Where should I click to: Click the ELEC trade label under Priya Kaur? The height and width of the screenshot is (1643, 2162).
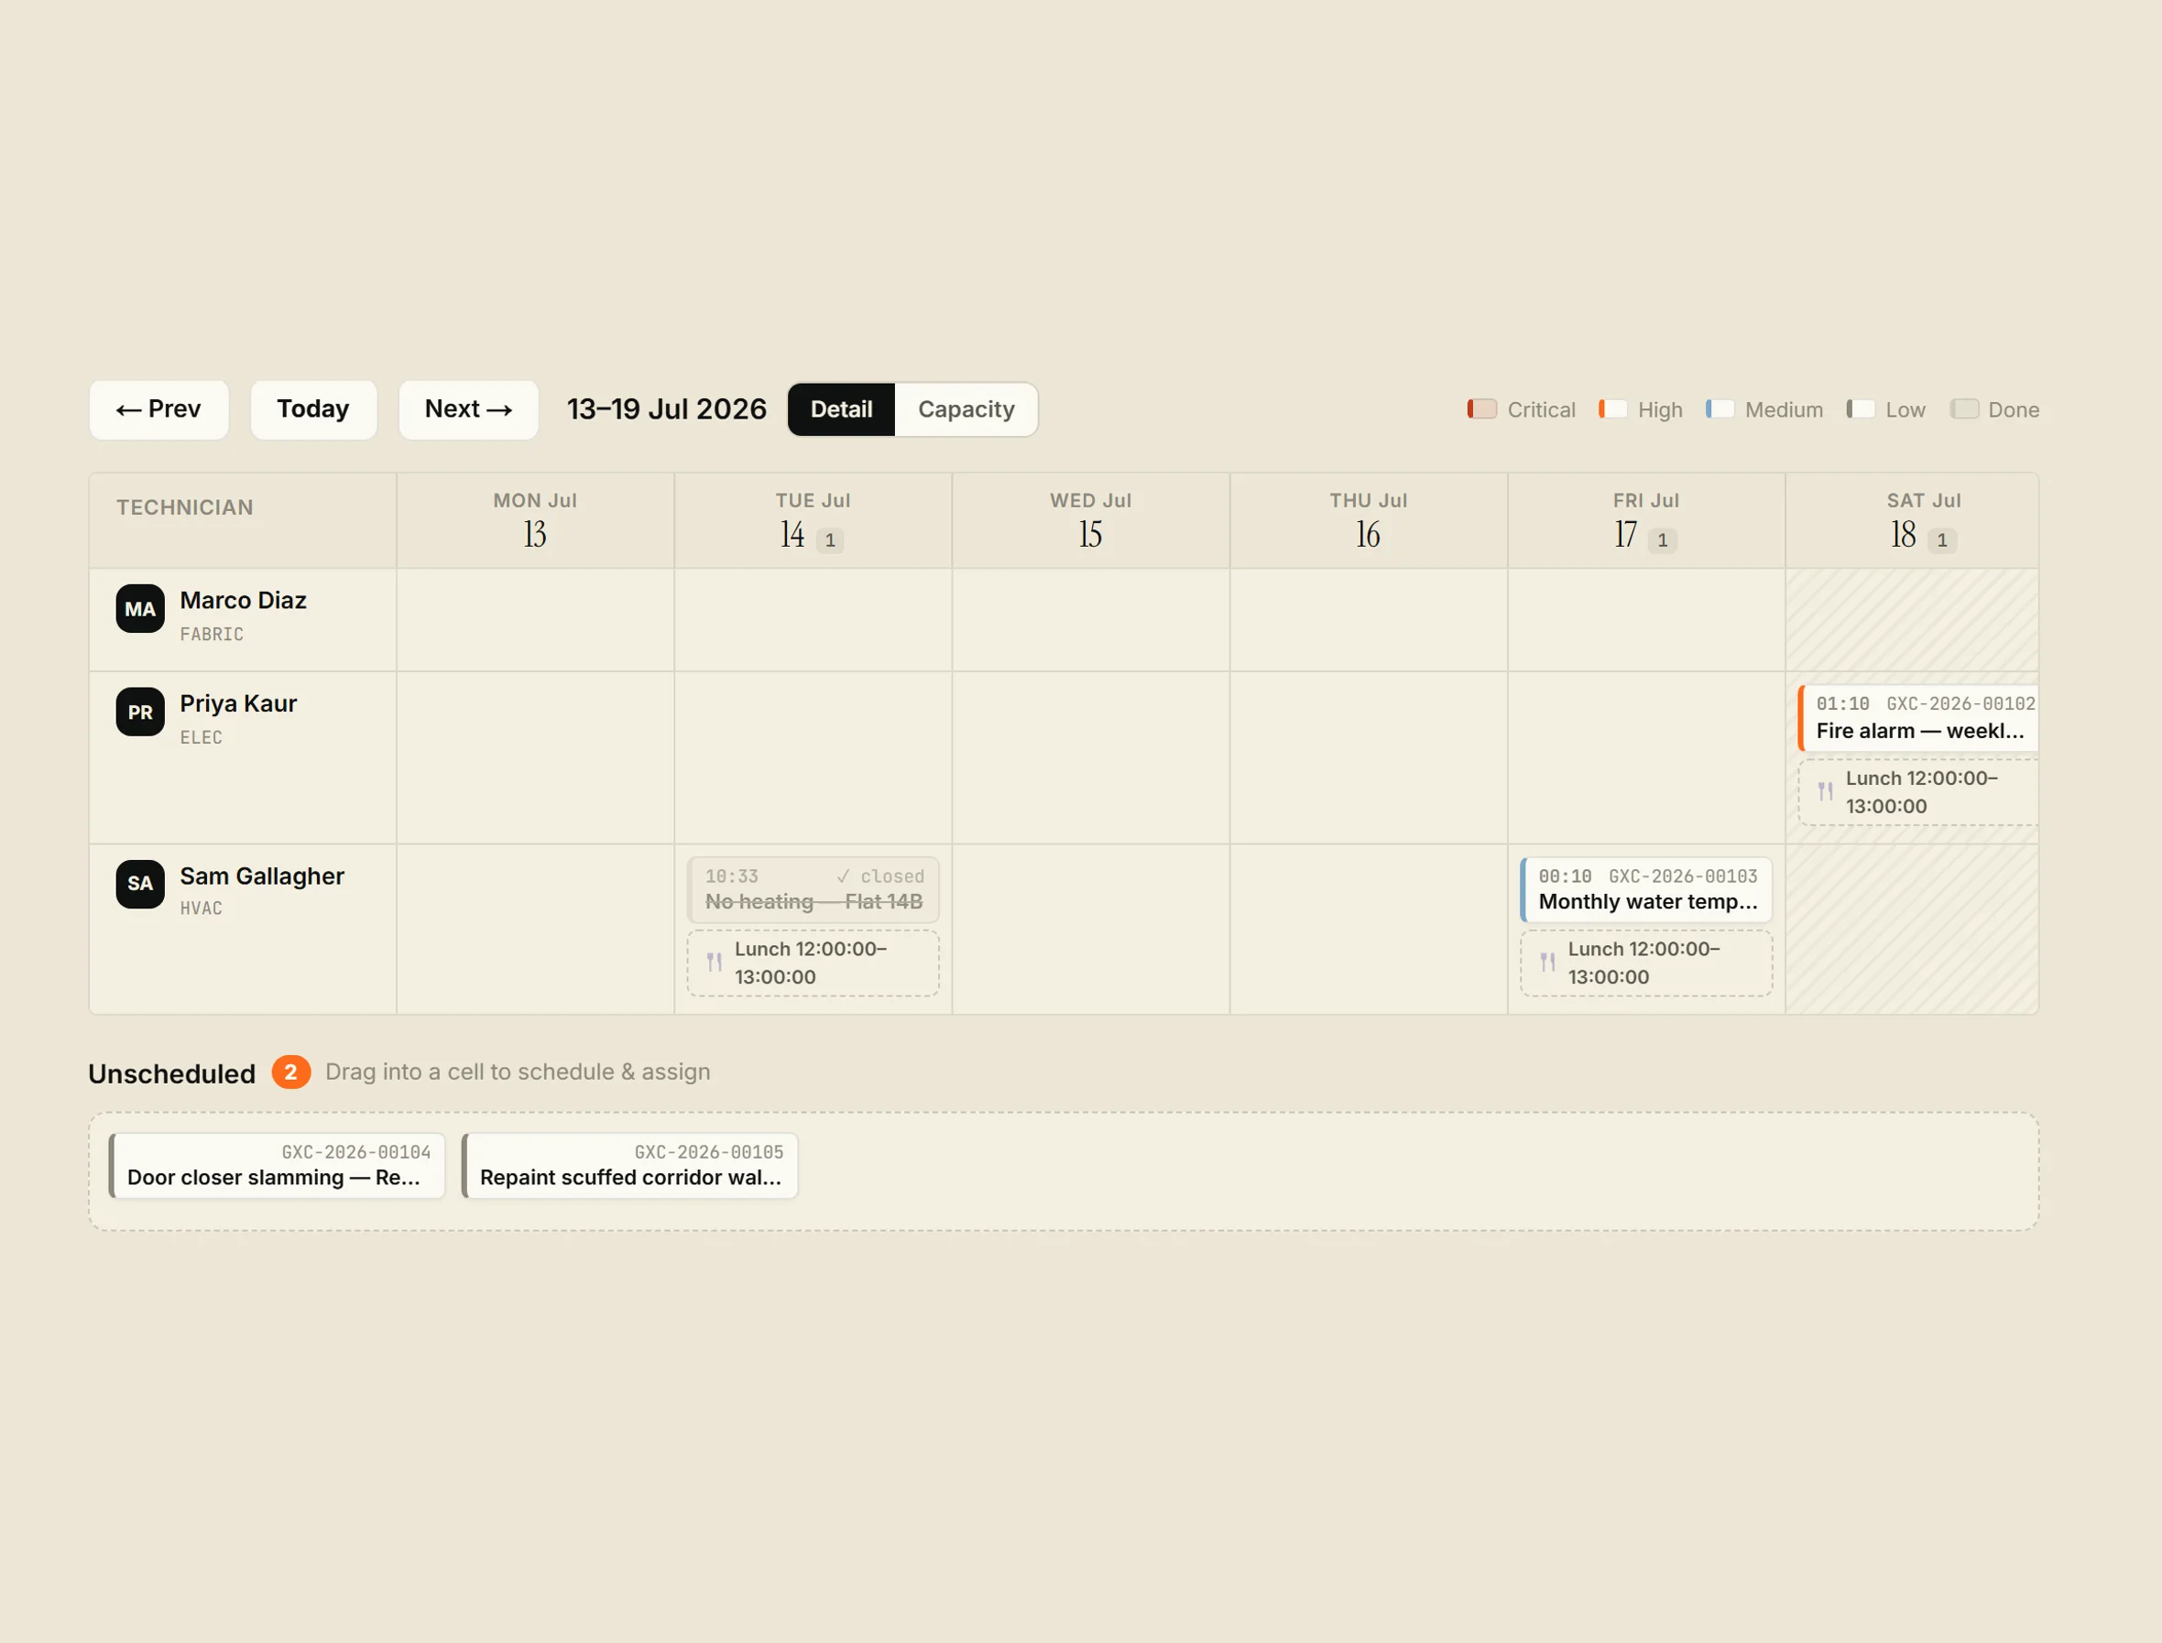tap(201, 737)
